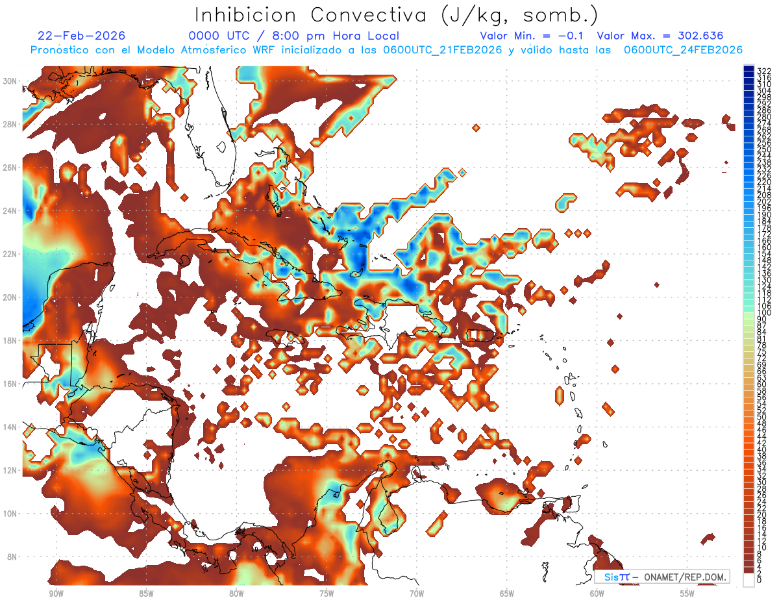The image size is (779, 602).
Task: Click the 80W longitude label
Action: (x=236, y=594)
